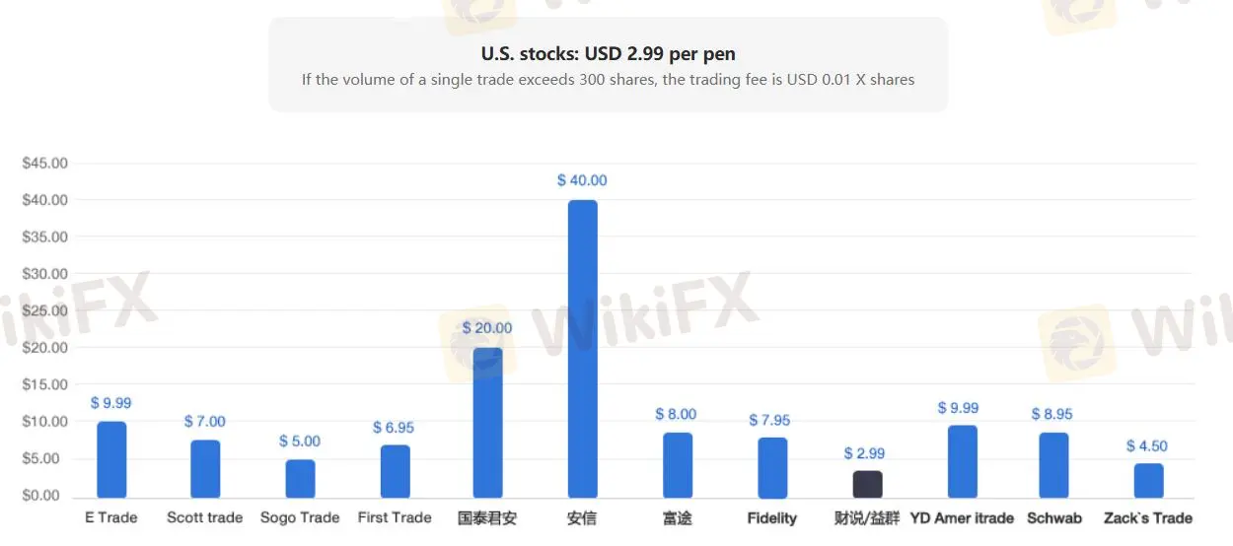This screenshot has height=546, width=1233.
Task: Click the "U.S. stocks: USD 2.99 per pen" heading
Action: coord(608,53)
